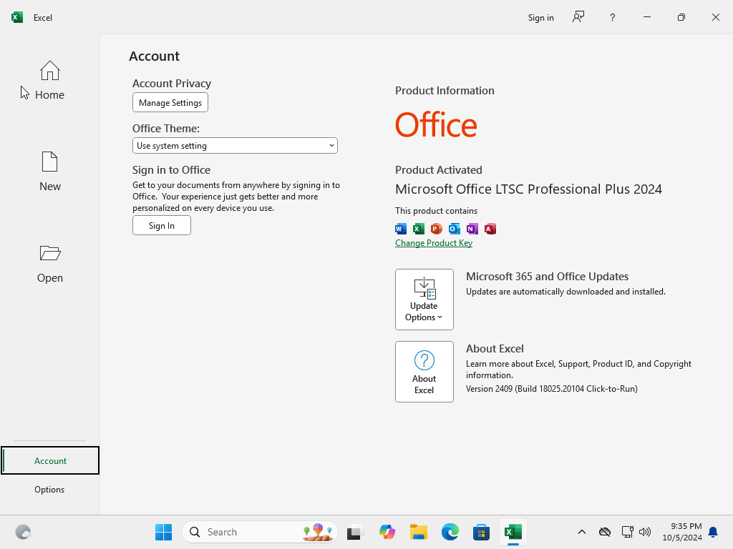Click the Change Product Key link

tap(434, 243)
